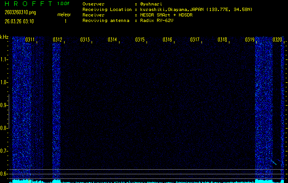Click the @yuhmari observer name

click(x=154, y=4)
